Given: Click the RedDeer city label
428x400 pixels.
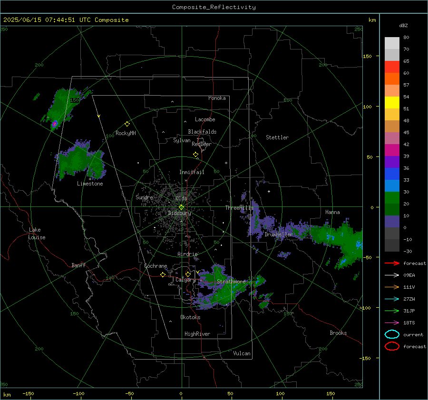Looking at the screenshot, I should click(x=202, y=144).
